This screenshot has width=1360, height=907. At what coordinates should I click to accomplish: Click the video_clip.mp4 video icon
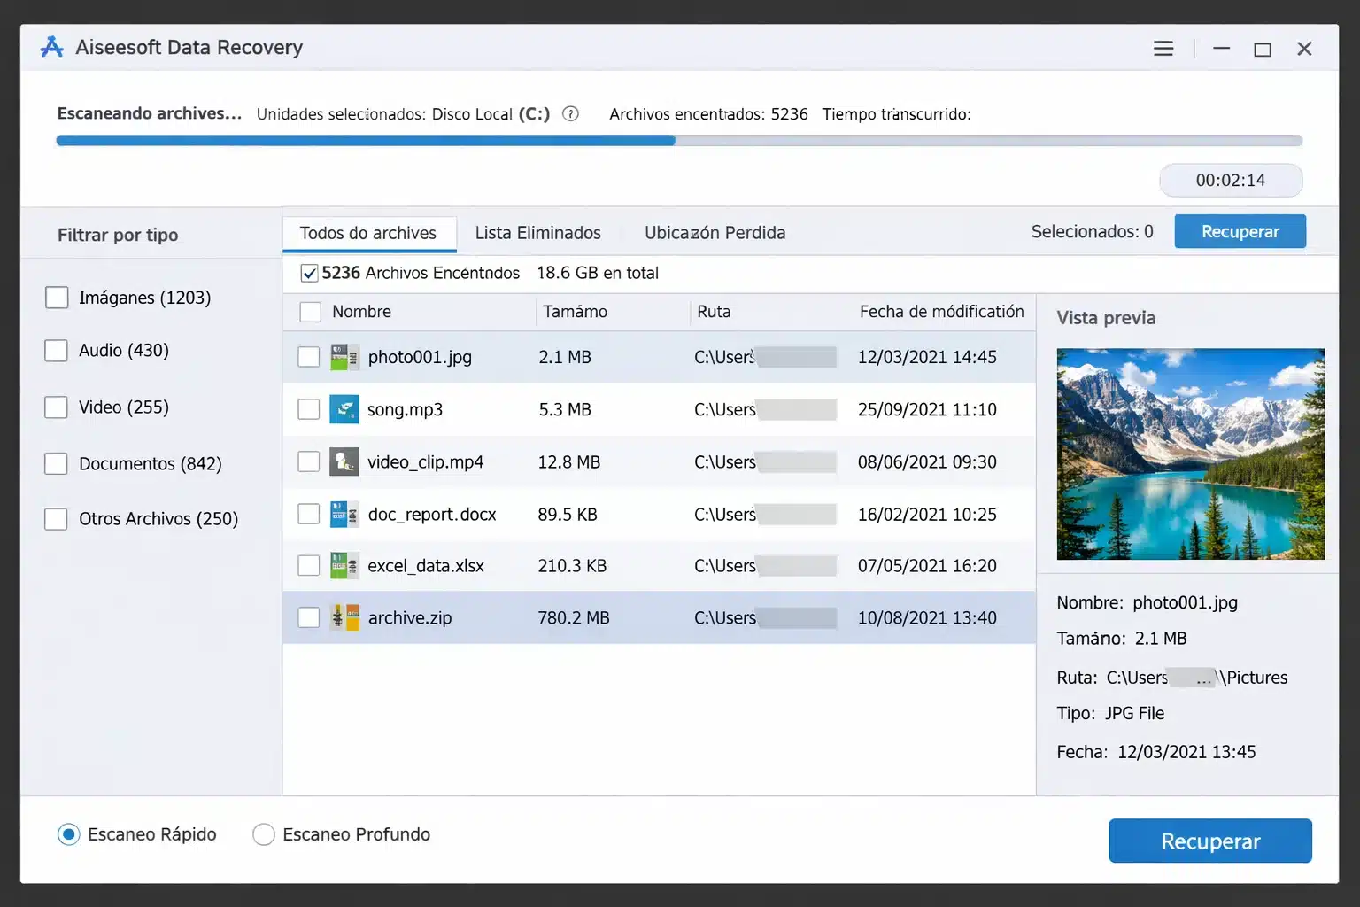[344, 461]
